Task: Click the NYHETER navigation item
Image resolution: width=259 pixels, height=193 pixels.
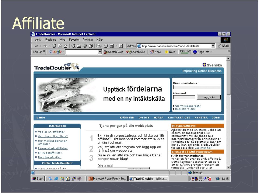Action: (201, 118)
